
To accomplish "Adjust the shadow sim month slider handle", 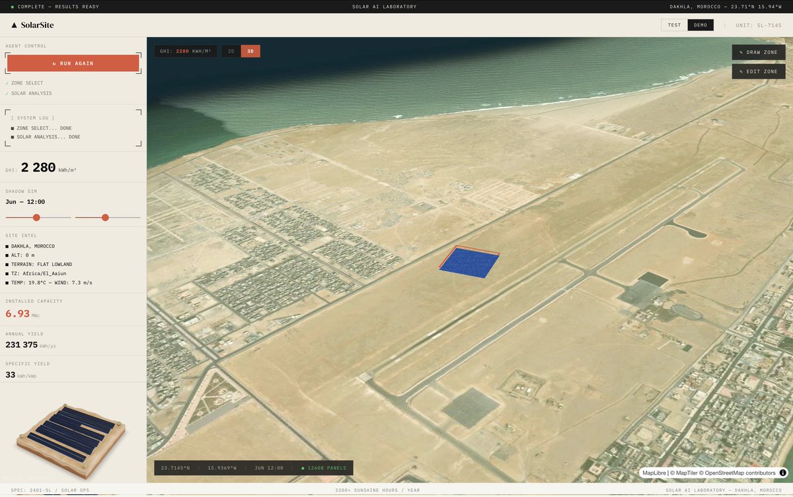I will click(36, 217).
